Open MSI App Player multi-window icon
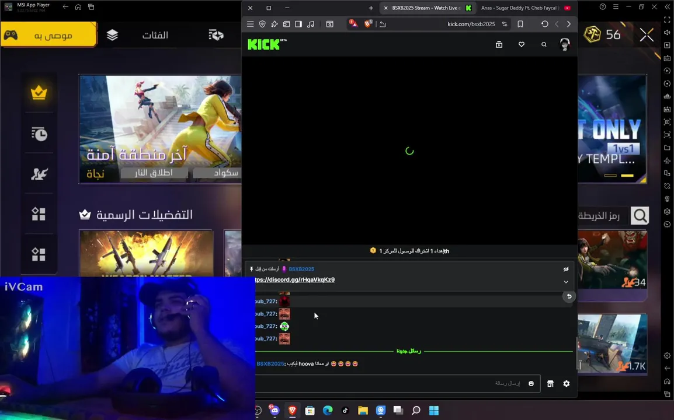674x420 pixels. pyautogui.click(x=91, y=7)
